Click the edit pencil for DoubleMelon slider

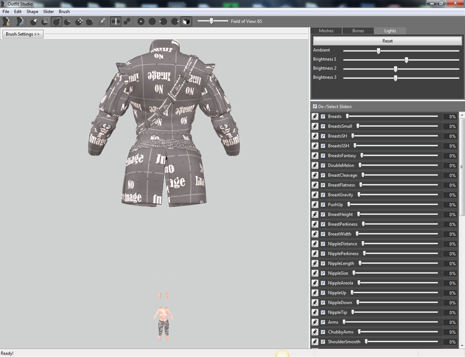[315, 165]
